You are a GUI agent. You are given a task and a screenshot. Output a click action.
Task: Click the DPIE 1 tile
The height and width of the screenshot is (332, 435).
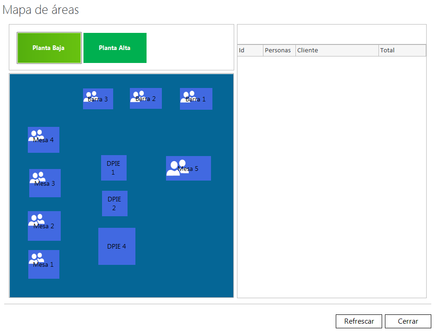114,168
